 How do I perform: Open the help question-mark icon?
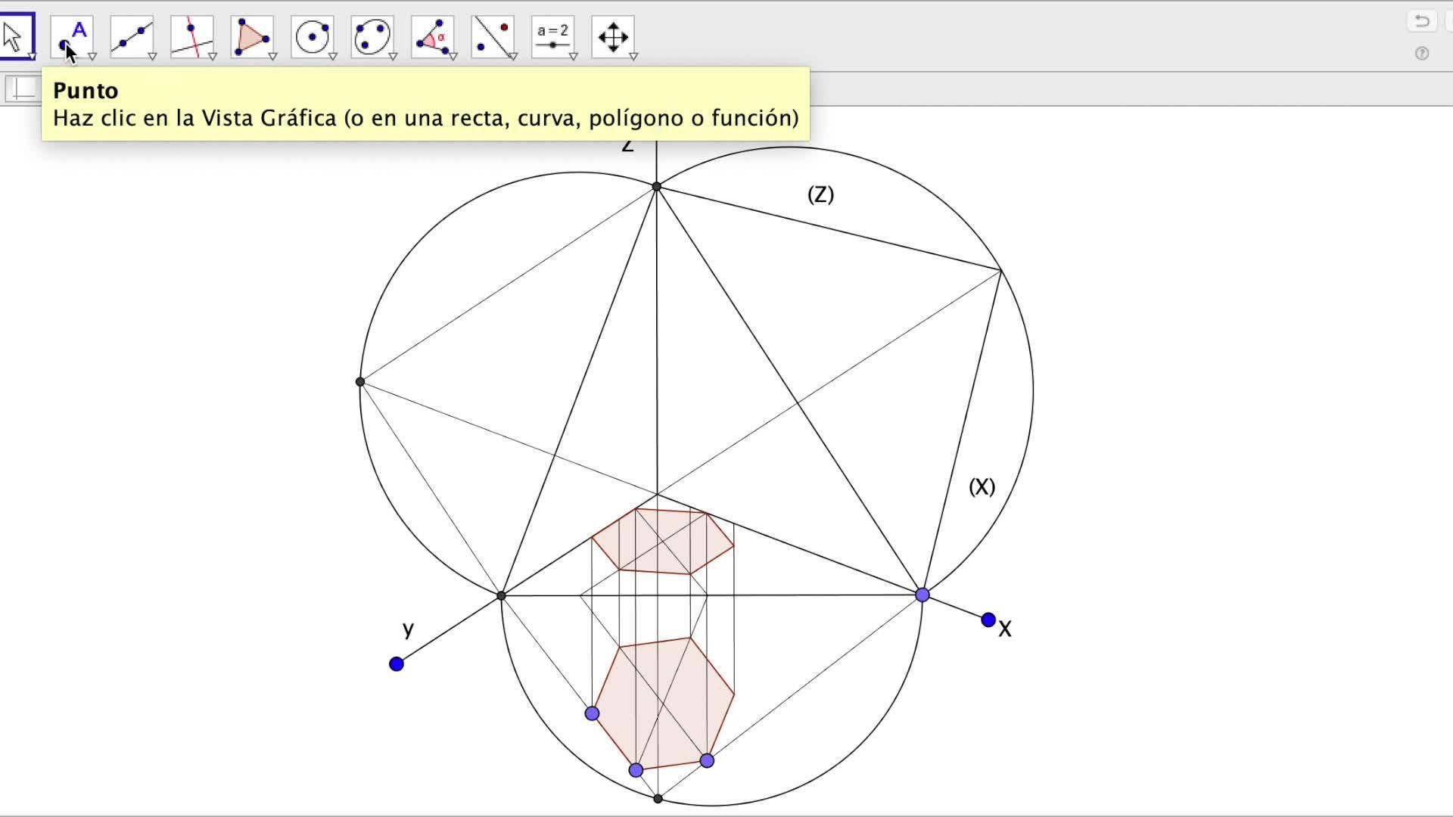(1422, 54)
